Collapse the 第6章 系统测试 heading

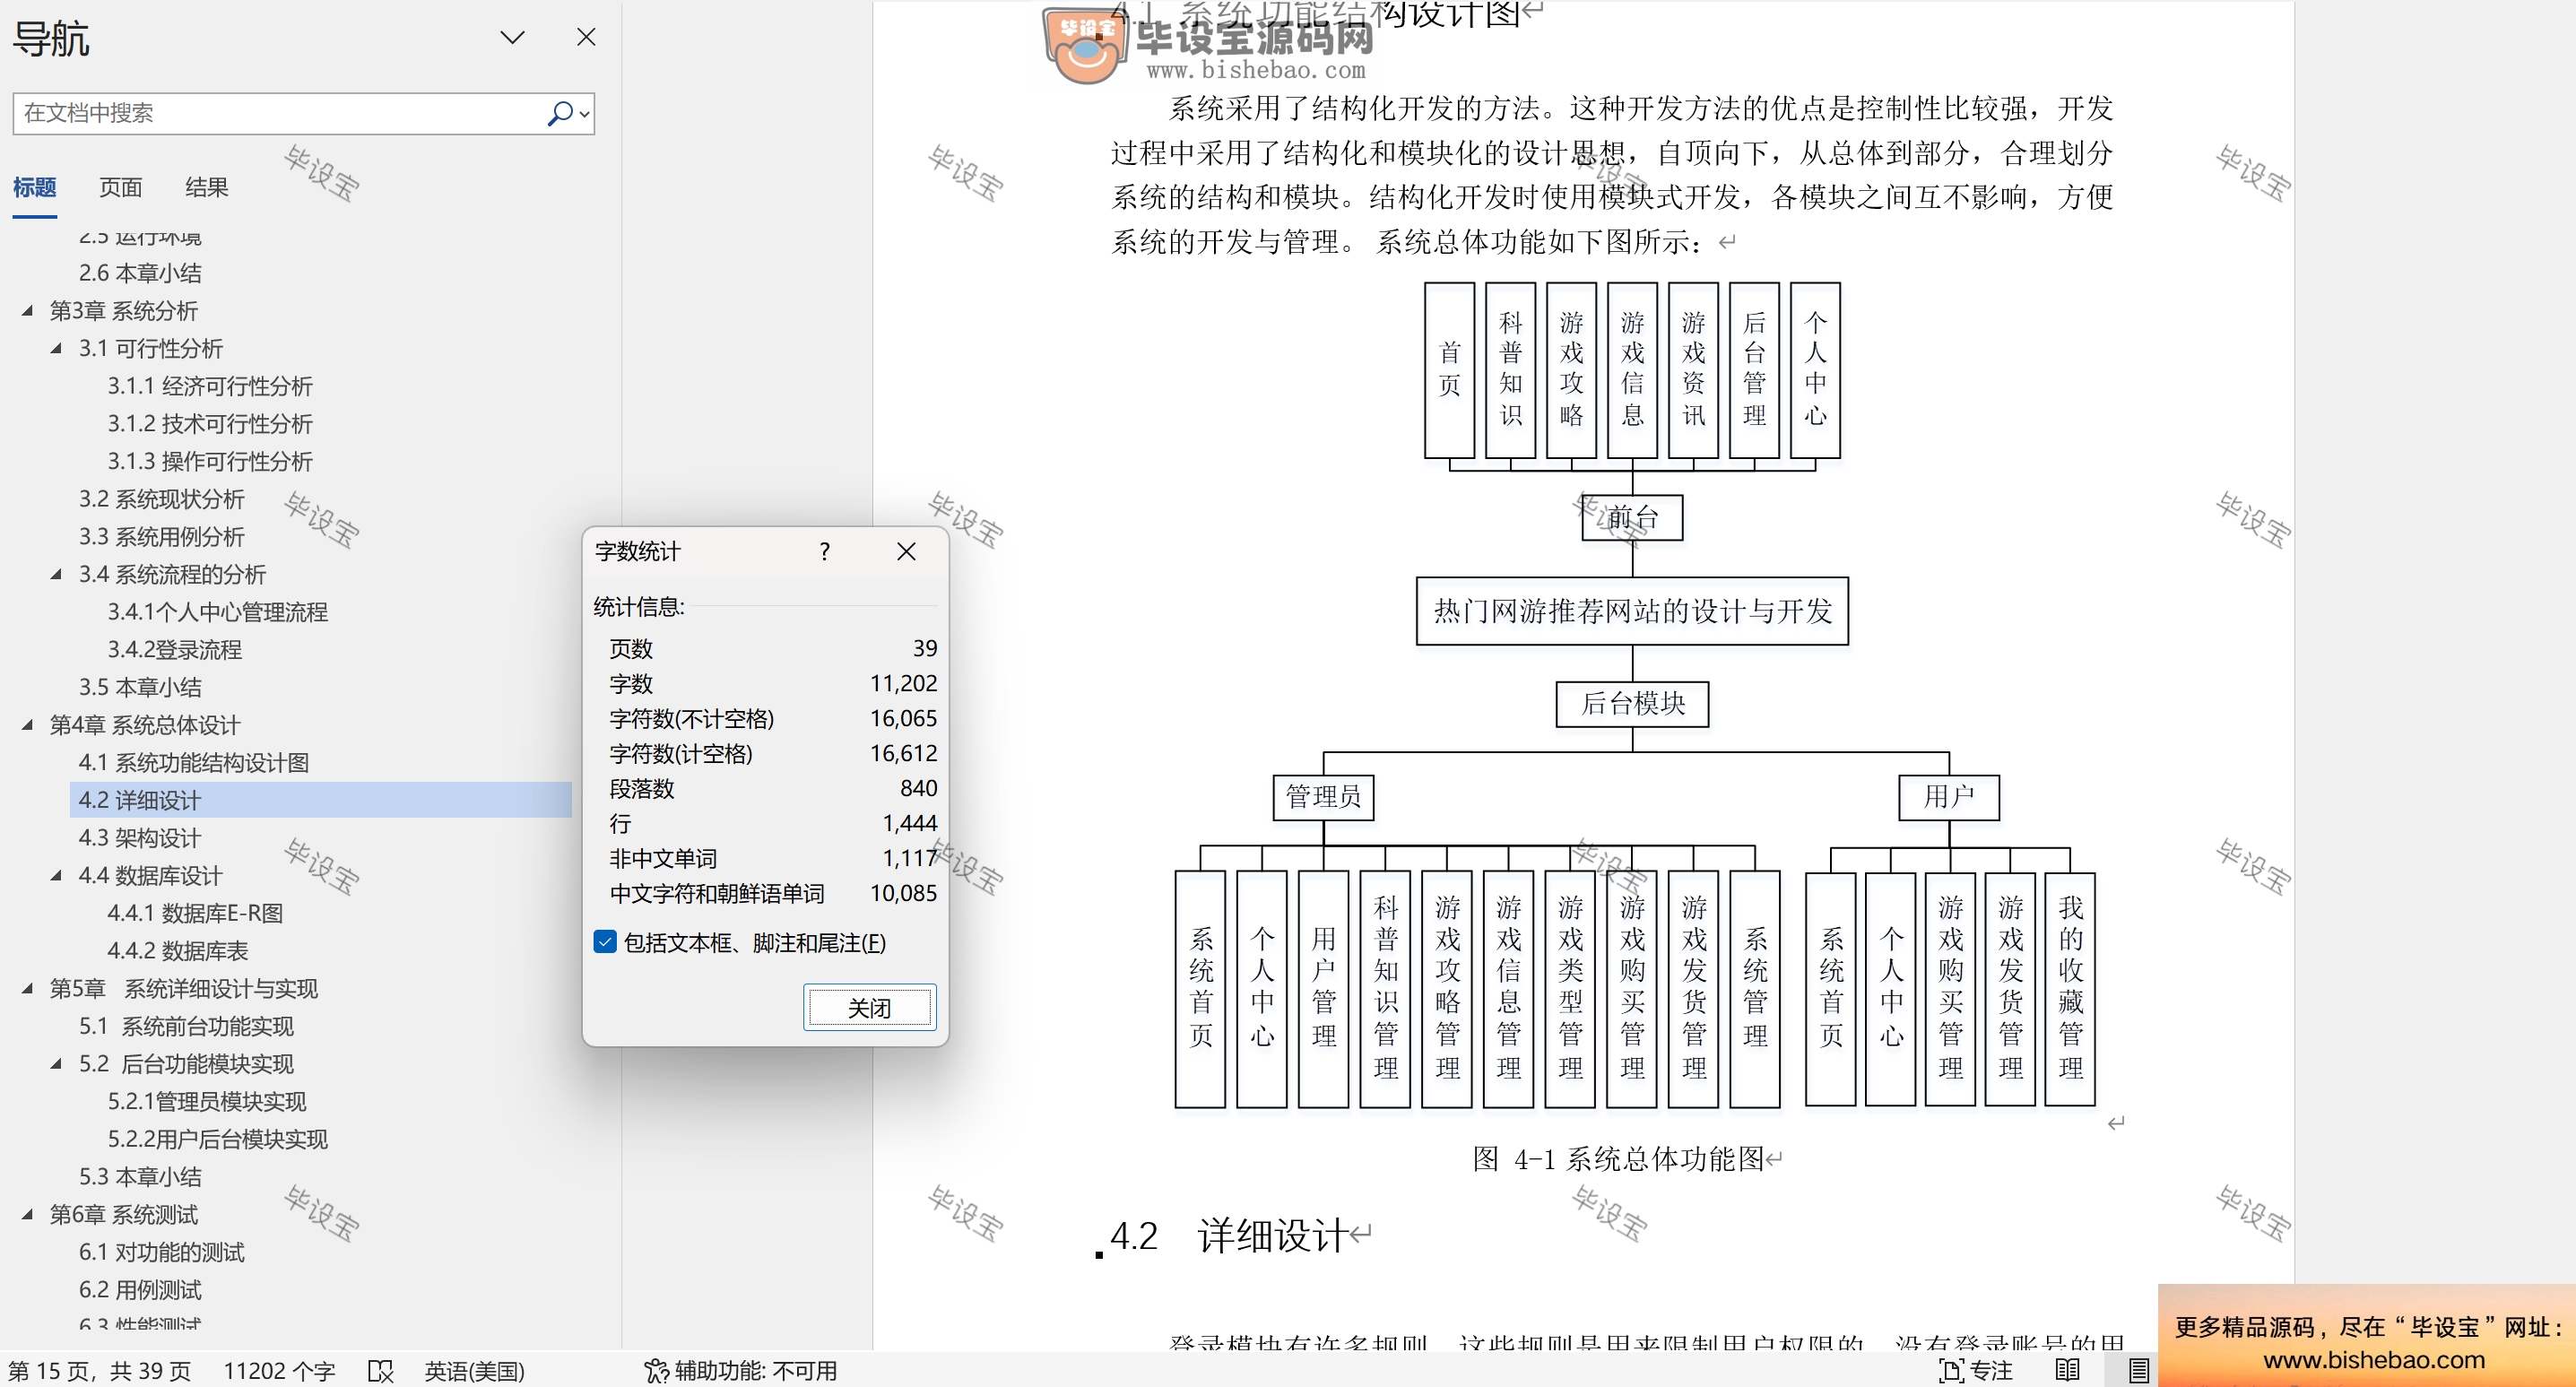pos(28,1214)
